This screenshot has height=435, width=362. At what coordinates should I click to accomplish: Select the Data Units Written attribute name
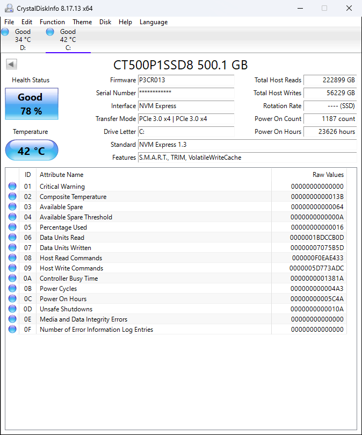(66, 248)
